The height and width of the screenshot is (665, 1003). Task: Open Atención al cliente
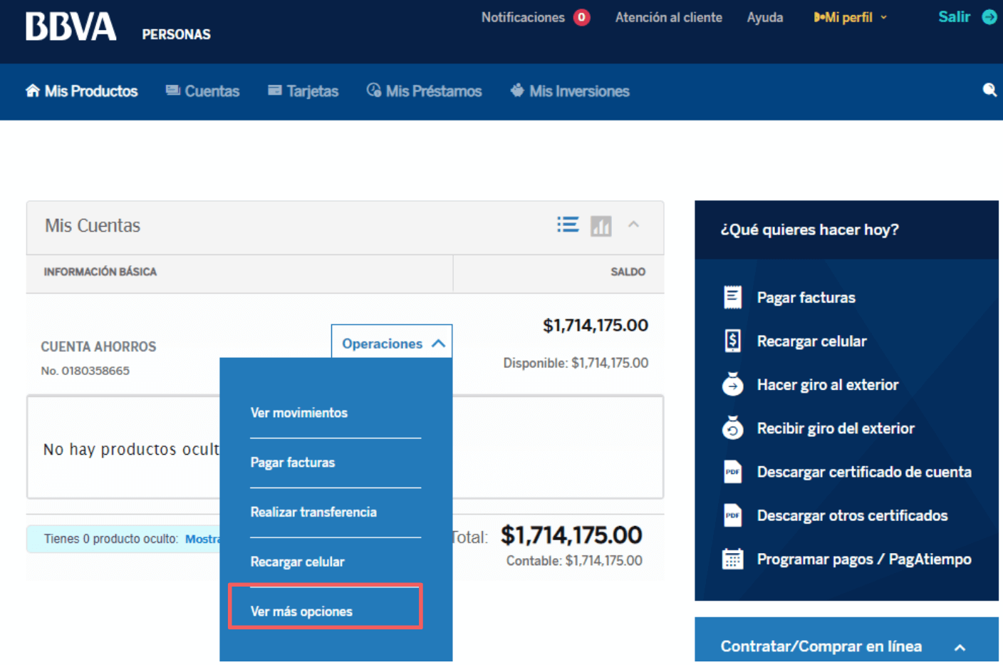668,17
